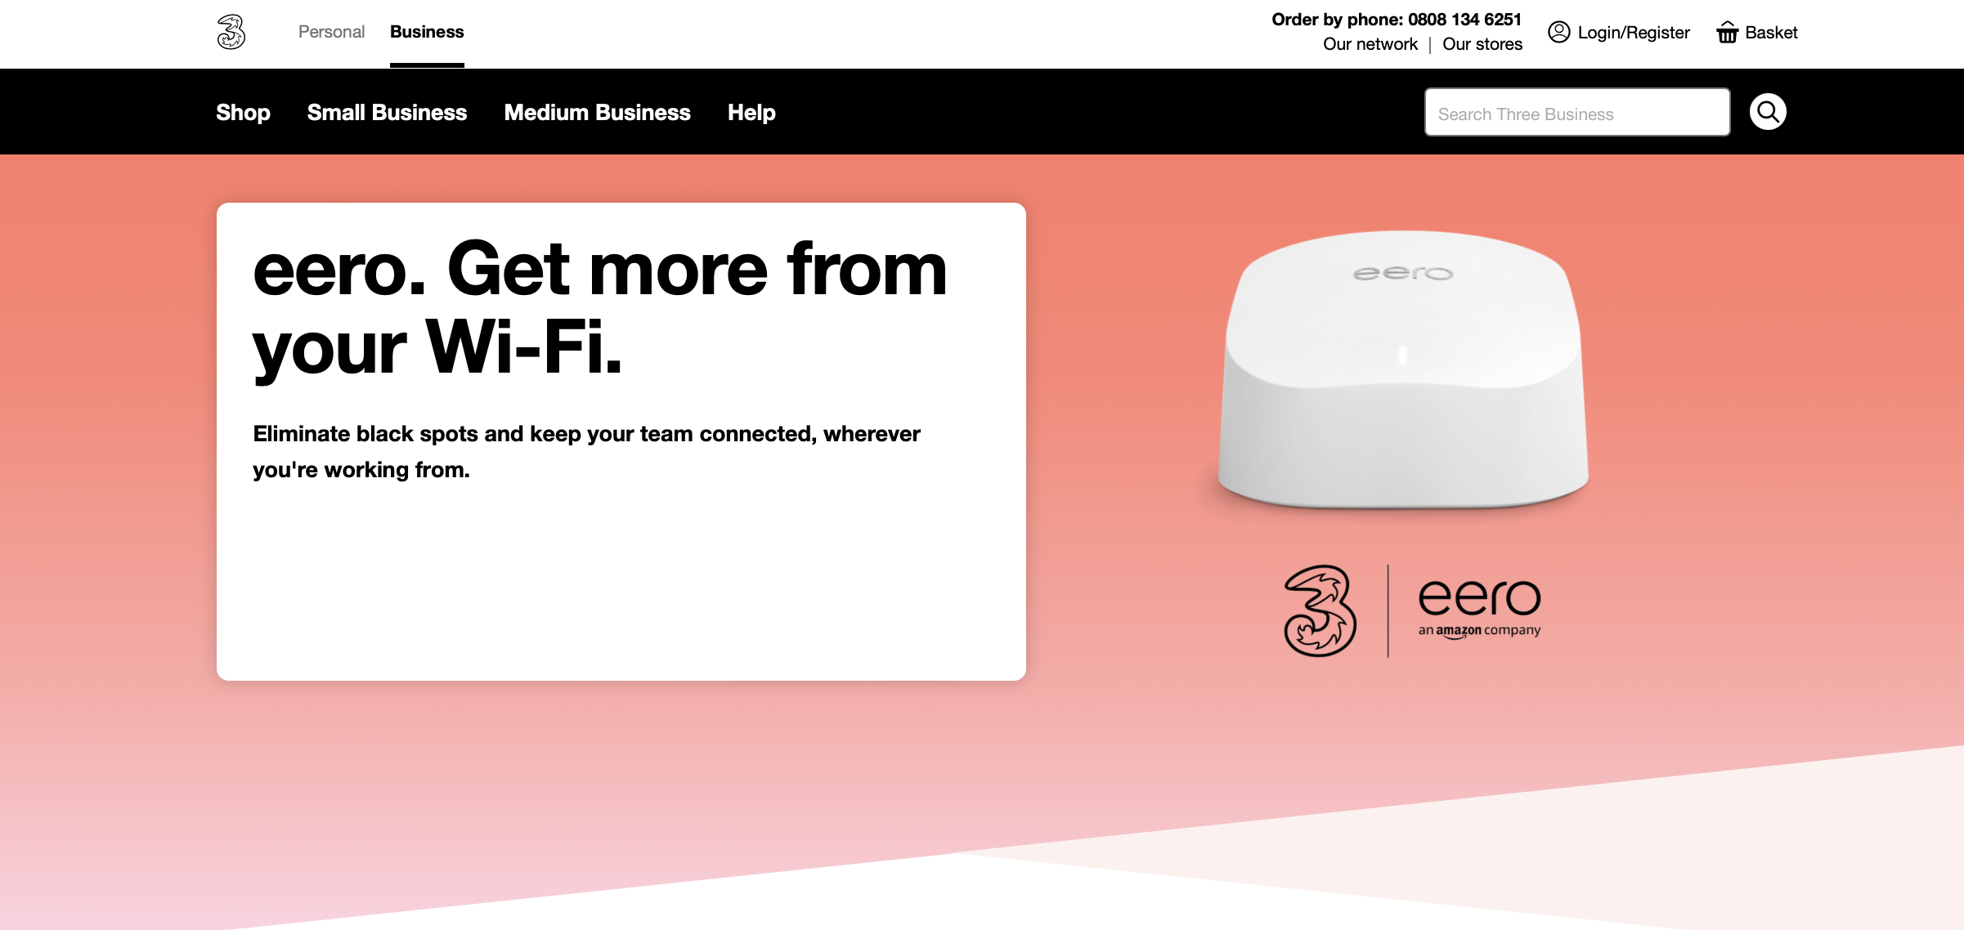Click the Three logo in the header
1964x930 pixels.
click(x=231, y=33)
